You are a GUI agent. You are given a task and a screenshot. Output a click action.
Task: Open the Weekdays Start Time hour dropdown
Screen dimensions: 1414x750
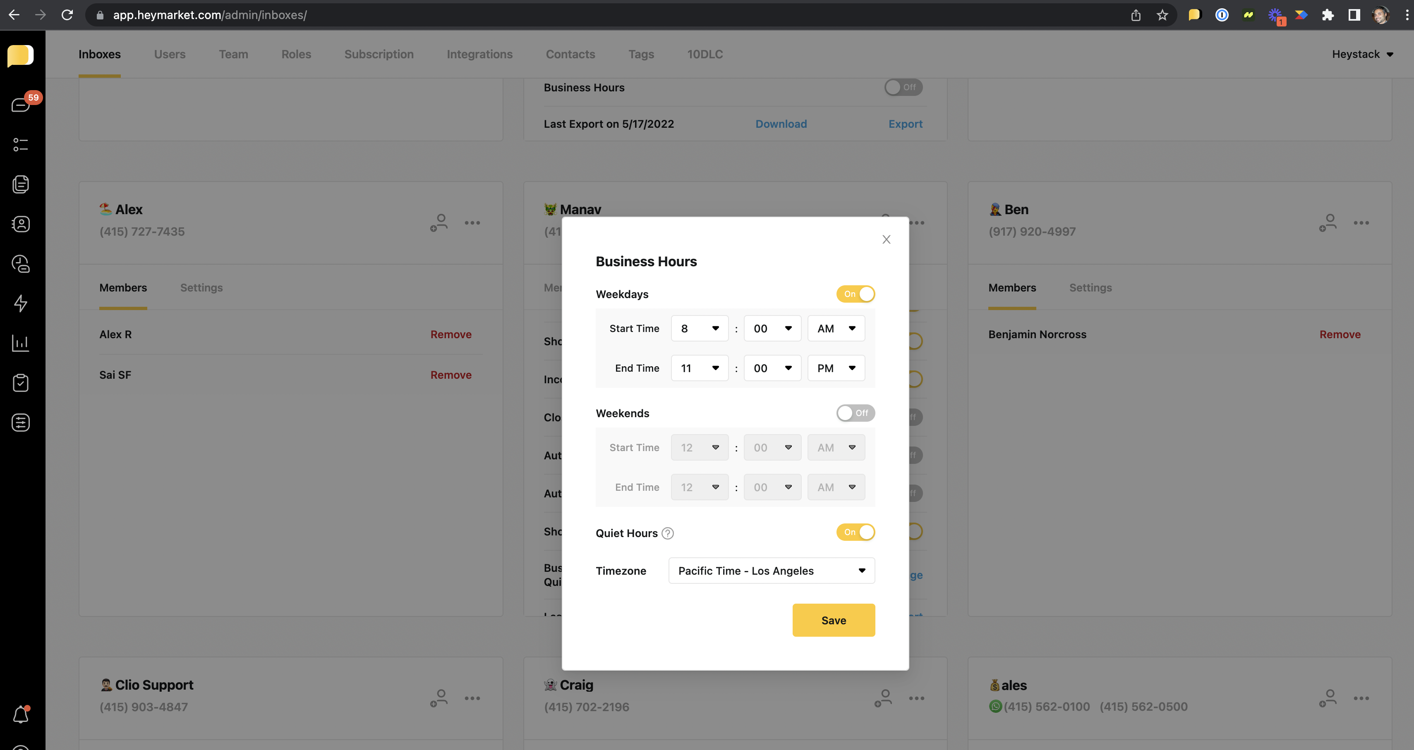tap(699, 329)
